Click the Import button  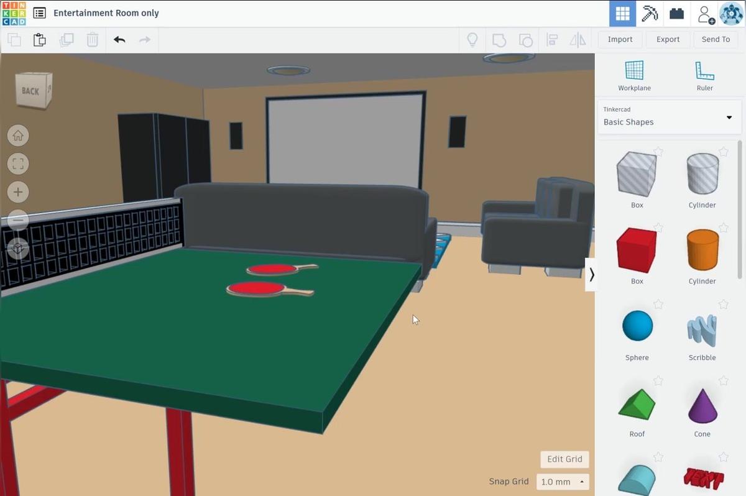(620, 39)
